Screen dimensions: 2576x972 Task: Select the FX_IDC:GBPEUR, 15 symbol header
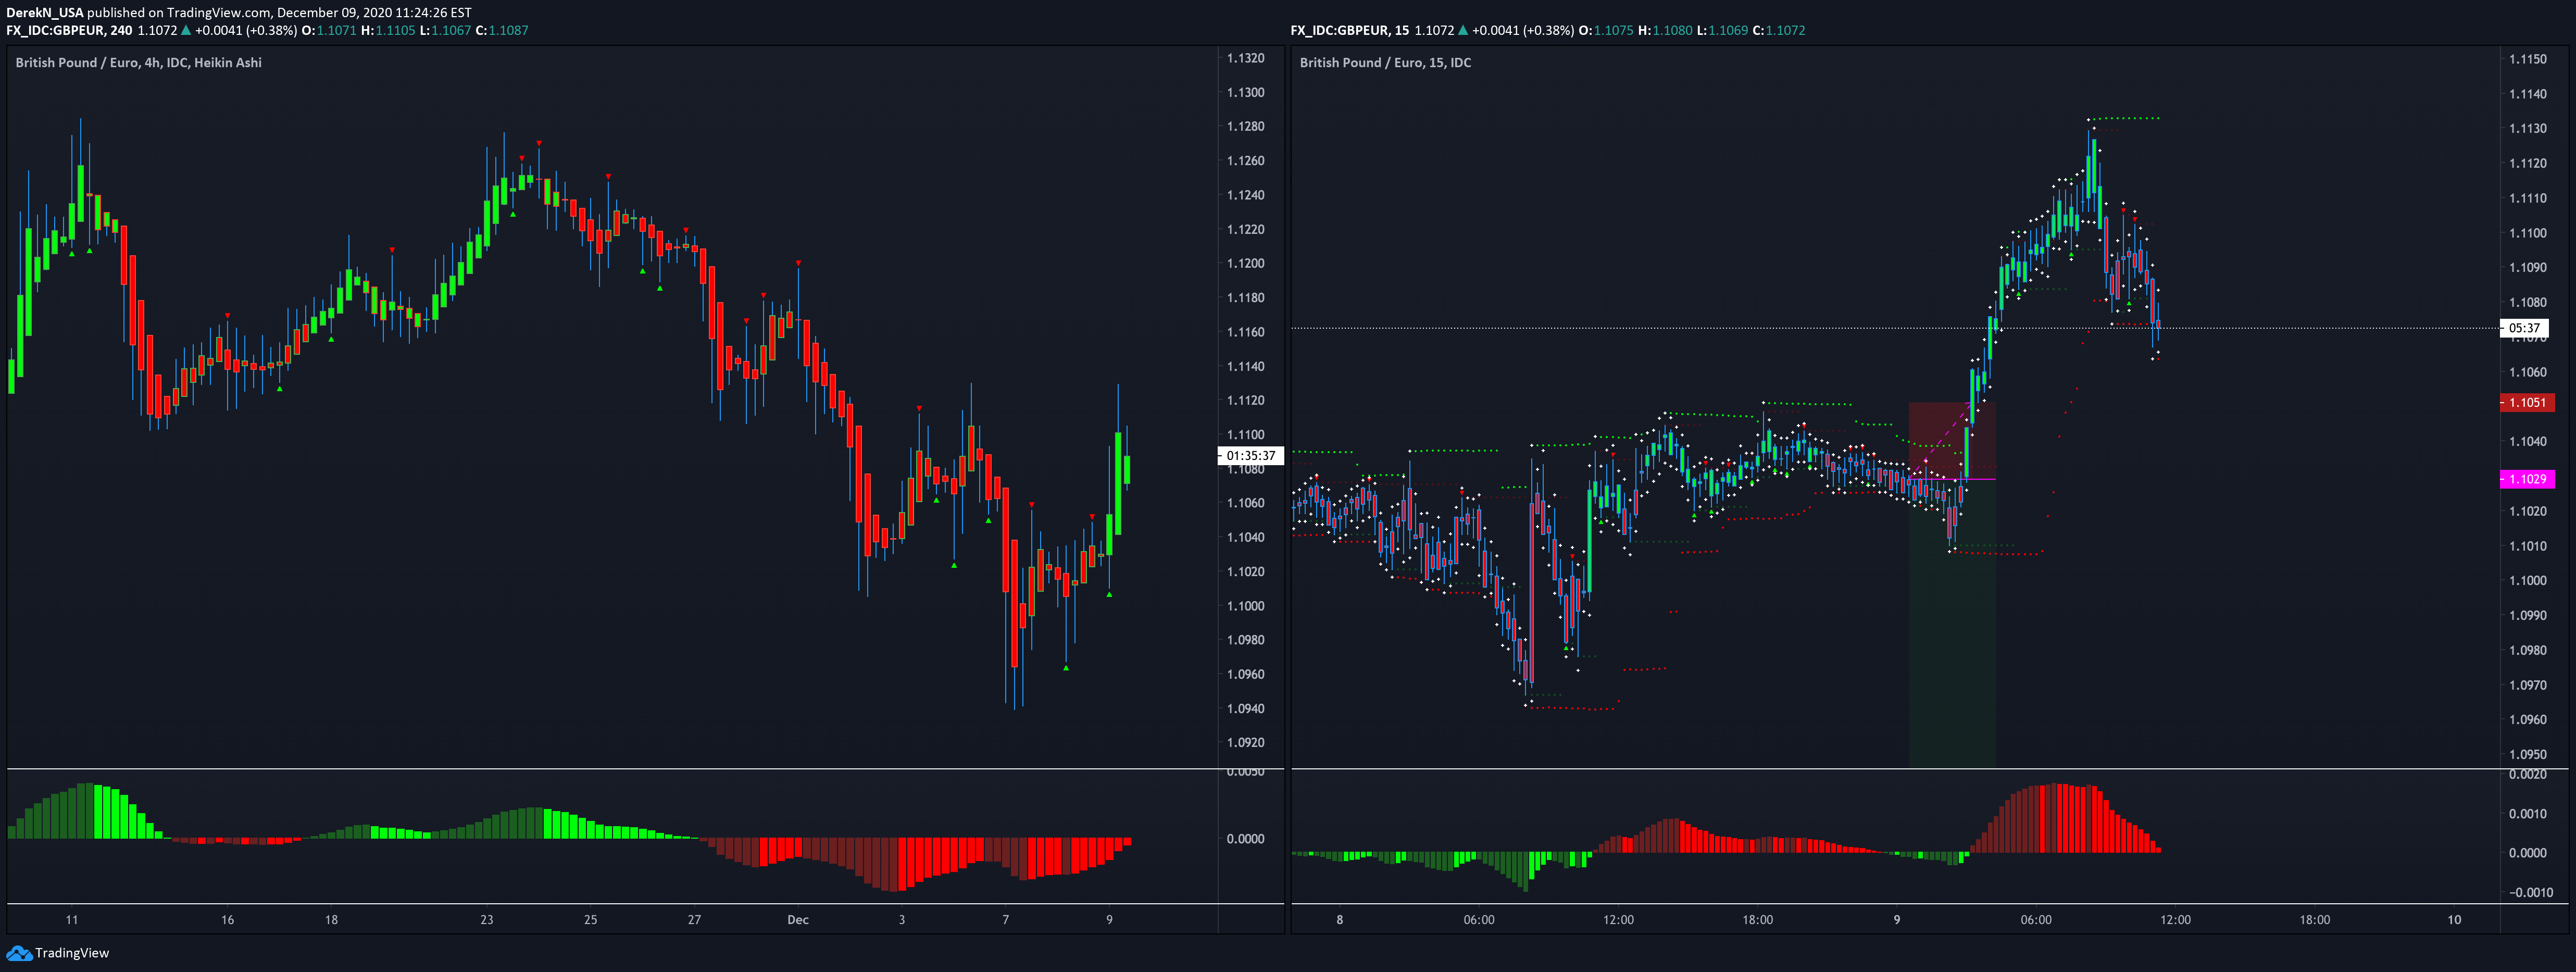point(1350,31)
